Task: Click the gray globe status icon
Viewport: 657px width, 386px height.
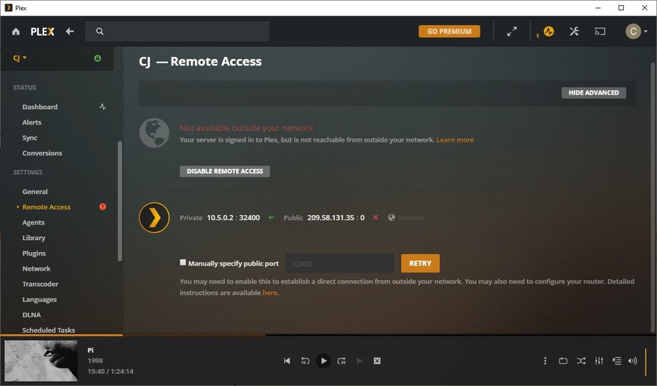Action: [154, 133]
